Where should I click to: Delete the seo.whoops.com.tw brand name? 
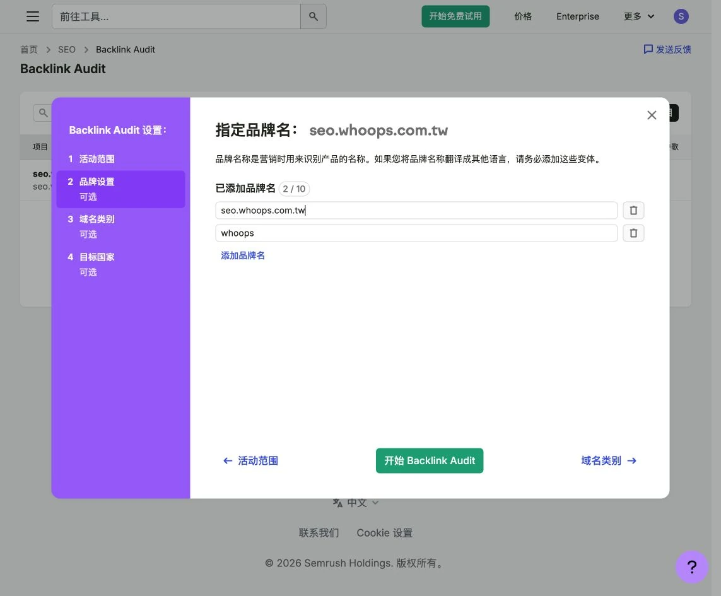[x=633, y=210]
